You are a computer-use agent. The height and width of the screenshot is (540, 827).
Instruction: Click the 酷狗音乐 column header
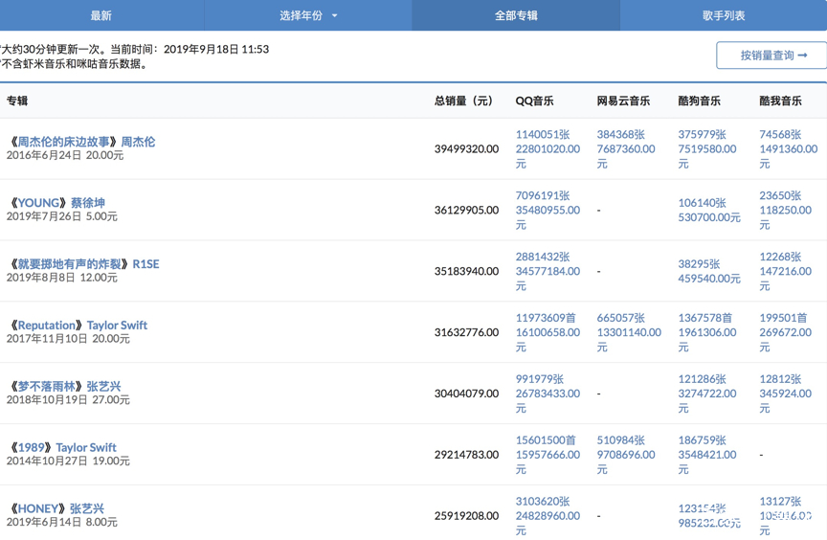click(699, 101)
